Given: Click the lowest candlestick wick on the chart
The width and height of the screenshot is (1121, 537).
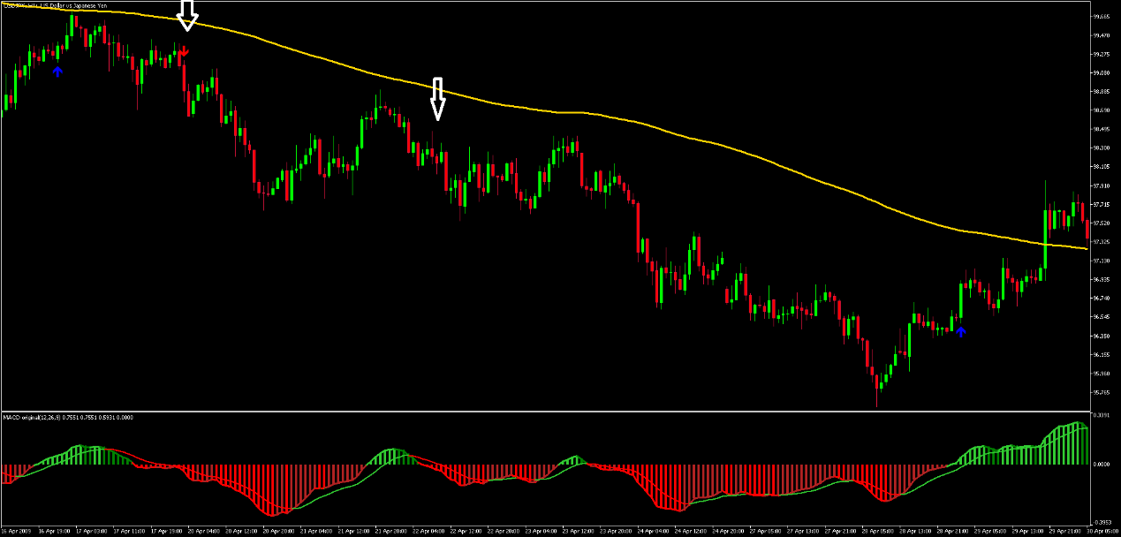Looking at the screenshot, I should coord(877,399).
